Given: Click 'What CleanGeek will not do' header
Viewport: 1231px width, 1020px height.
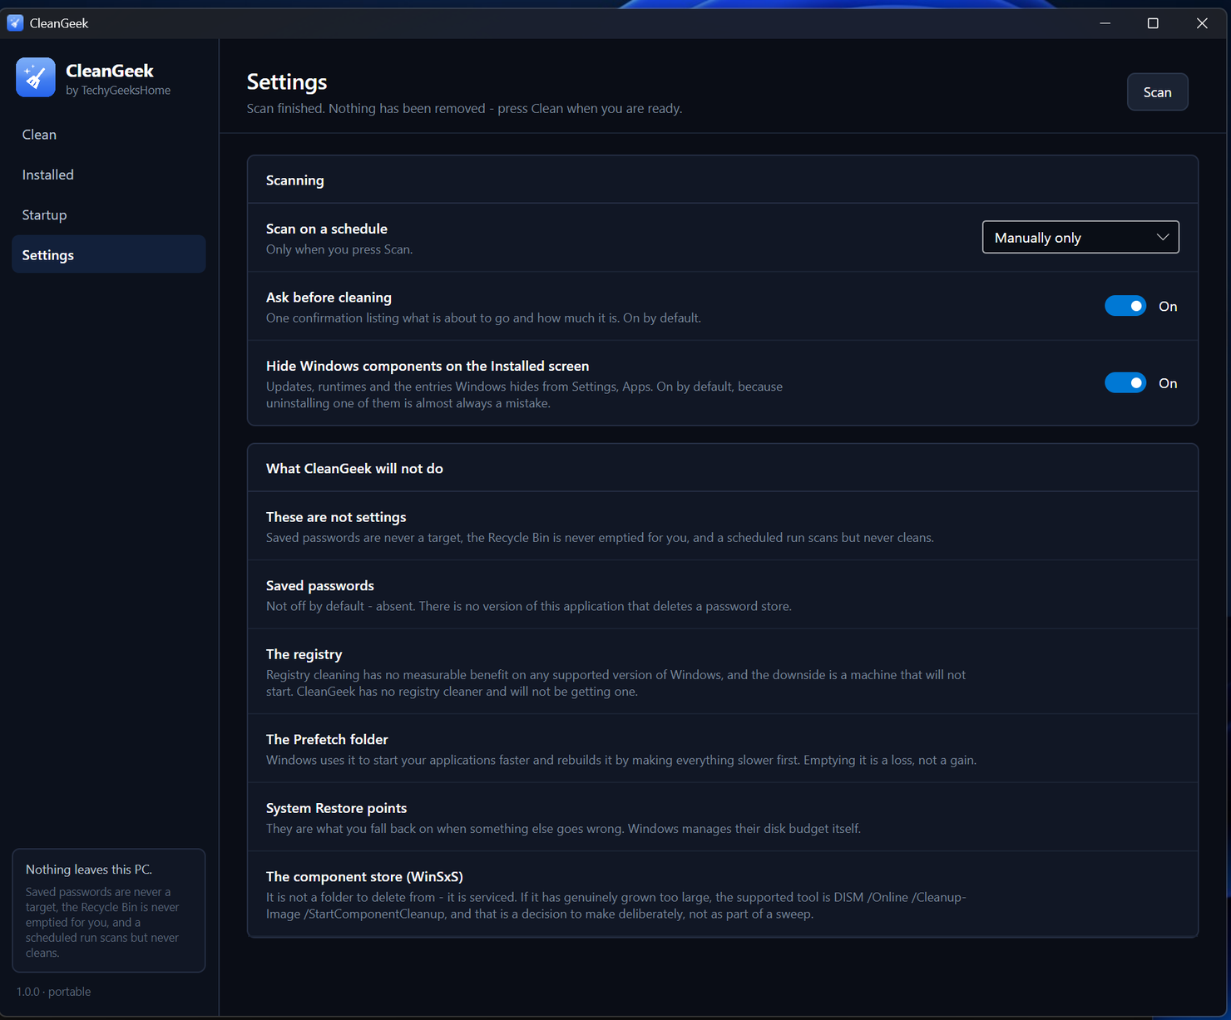Looking at the screenshot, I should pos(354,469).
